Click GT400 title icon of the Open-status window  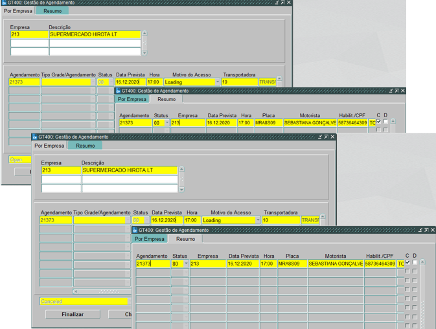tap(4, 3)
